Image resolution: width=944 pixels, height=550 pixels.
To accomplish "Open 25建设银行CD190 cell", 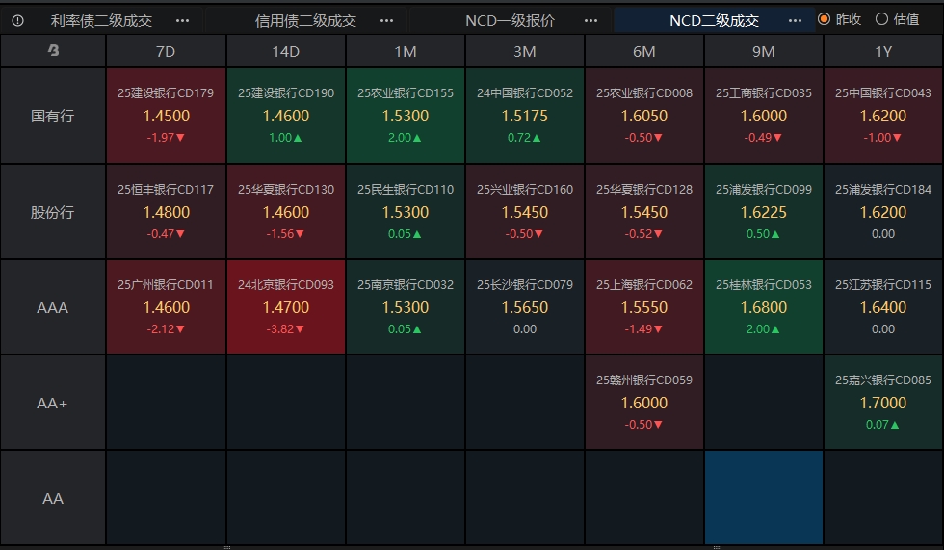I will pyautogui.click(x=285, y=116).
